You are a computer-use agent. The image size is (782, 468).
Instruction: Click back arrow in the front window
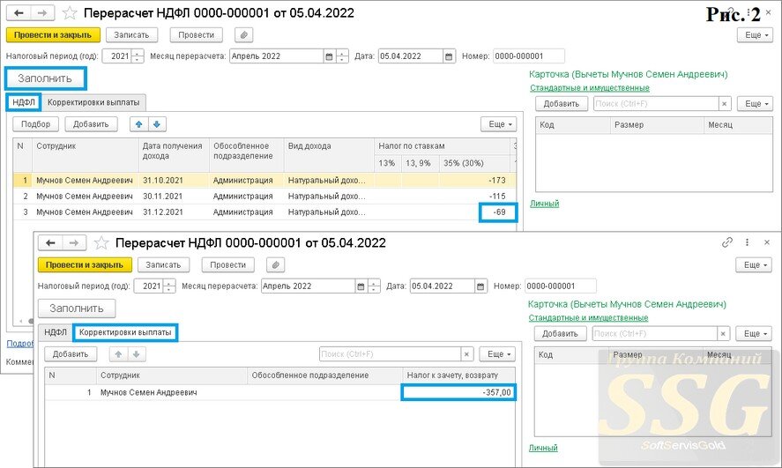click(x=50, y=242)
